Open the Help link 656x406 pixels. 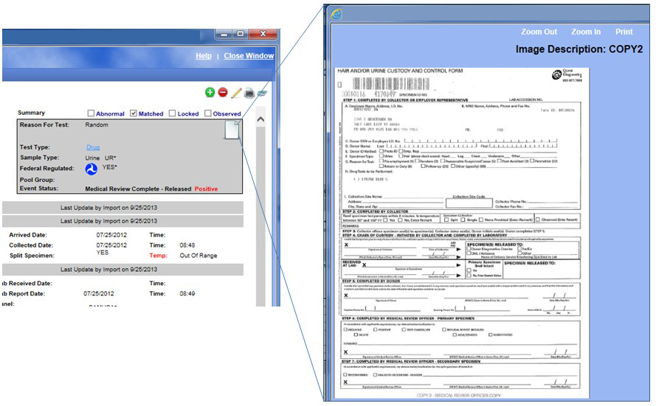click(203, 56)
